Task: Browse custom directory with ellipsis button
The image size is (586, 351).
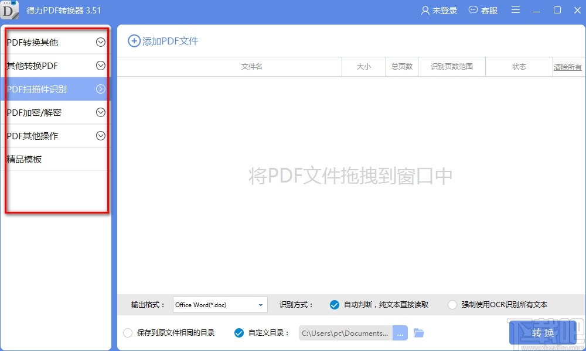Action: click(x=400, y=333)
